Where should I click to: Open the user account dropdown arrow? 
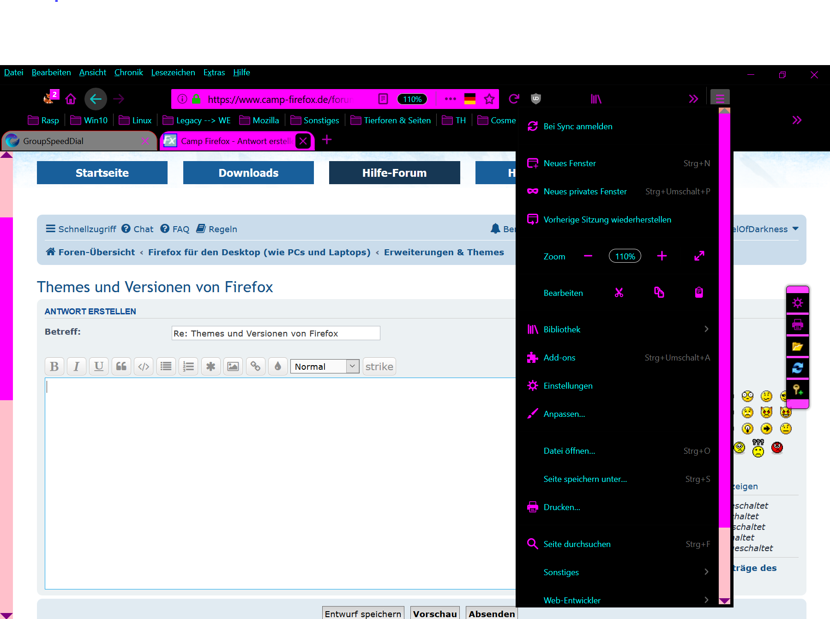tap(795, 229)
